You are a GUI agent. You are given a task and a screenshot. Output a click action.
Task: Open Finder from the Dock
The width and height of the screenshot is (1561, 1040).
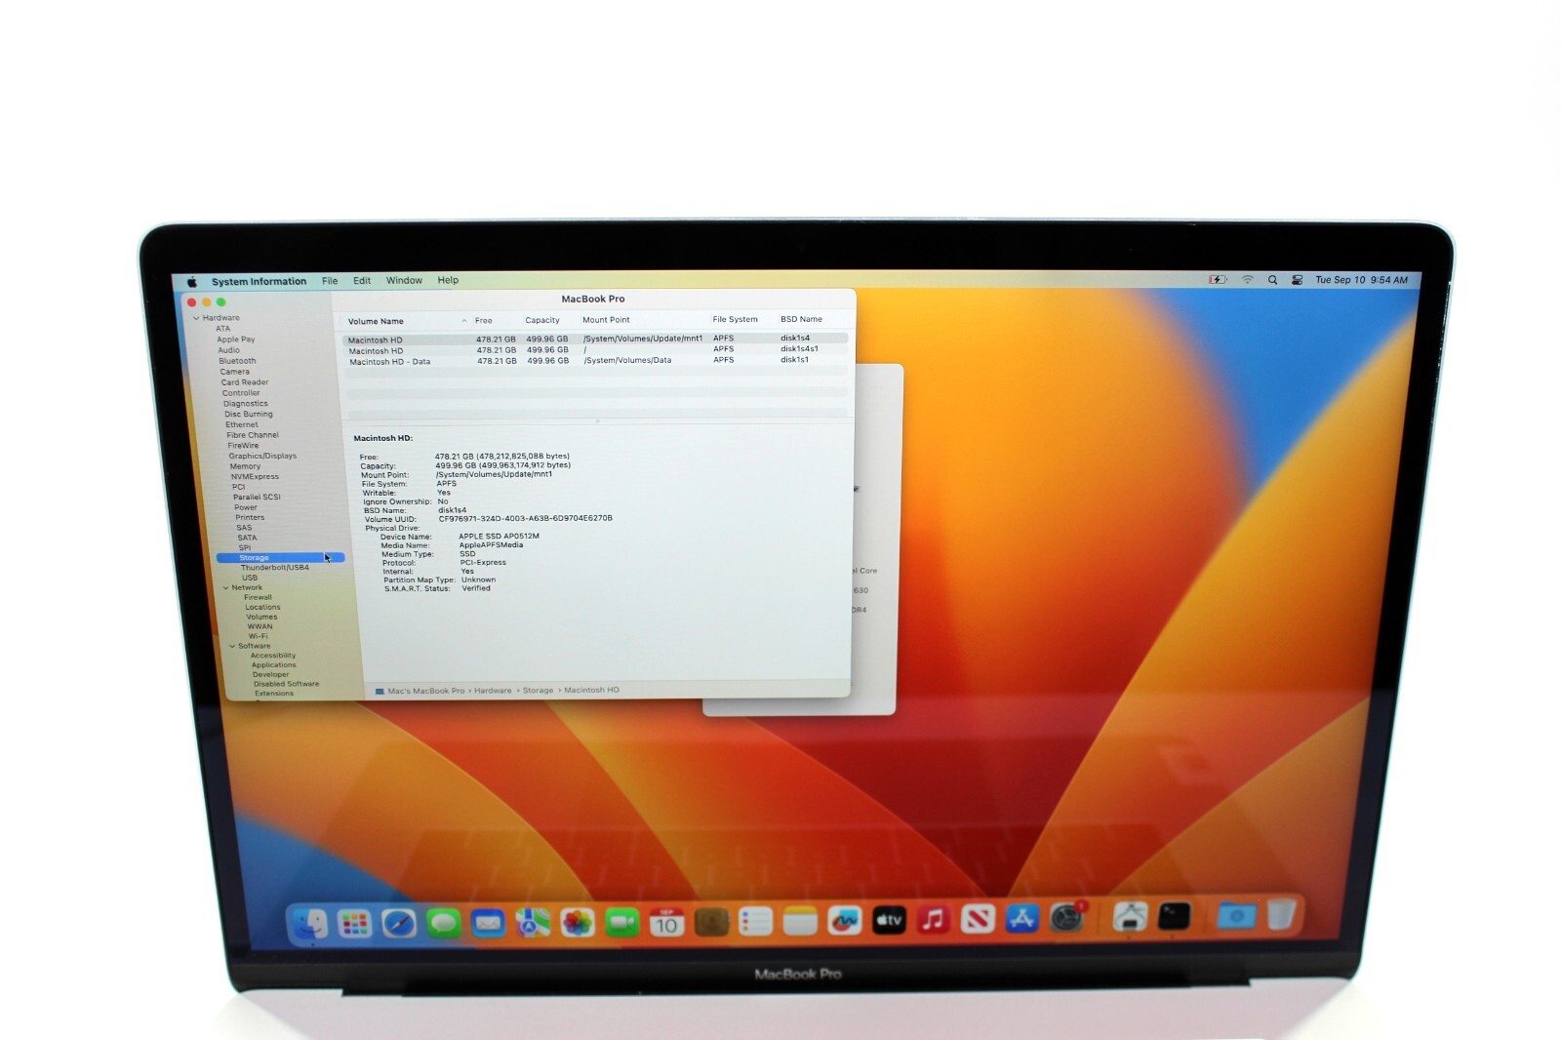coord(310,923)
